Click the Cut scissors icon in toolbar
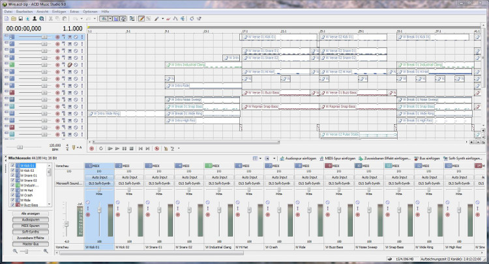The image size is (489, 264). (50, 19)
